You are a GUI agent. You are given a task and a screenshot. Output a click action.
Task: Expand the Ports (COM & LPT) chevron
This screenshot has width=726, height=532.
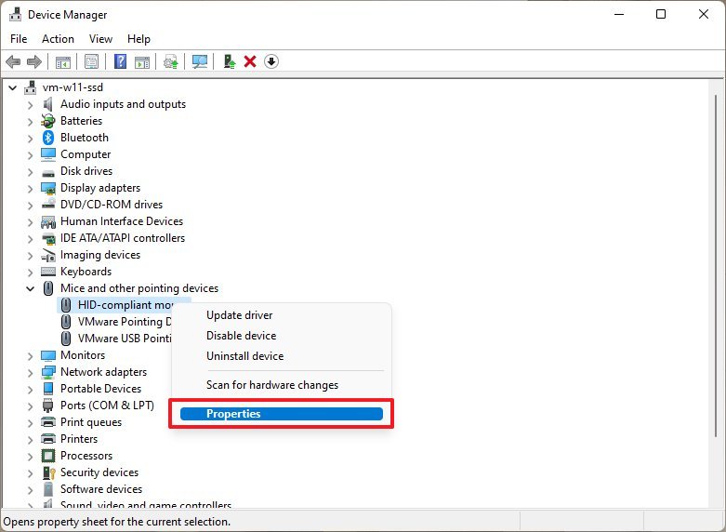(x=30, y=406)
